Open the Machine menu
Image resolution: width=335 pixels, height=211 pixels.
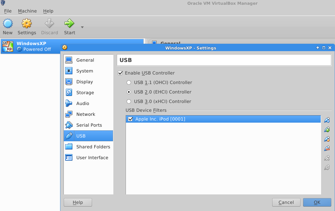(x=27, y=11)
